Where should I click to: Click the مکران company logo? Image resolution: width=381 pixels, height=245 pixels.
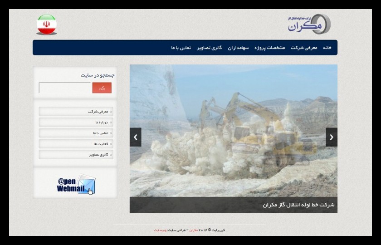pos(309,24)
